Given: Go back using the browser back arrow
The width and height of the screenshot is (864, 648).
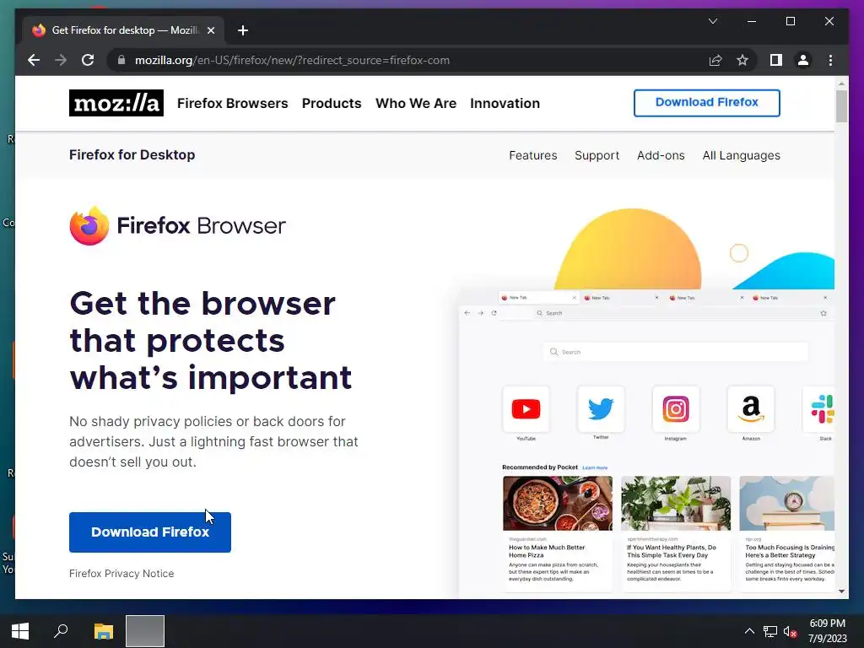Looking at the screenshot, I should point(34,60).
